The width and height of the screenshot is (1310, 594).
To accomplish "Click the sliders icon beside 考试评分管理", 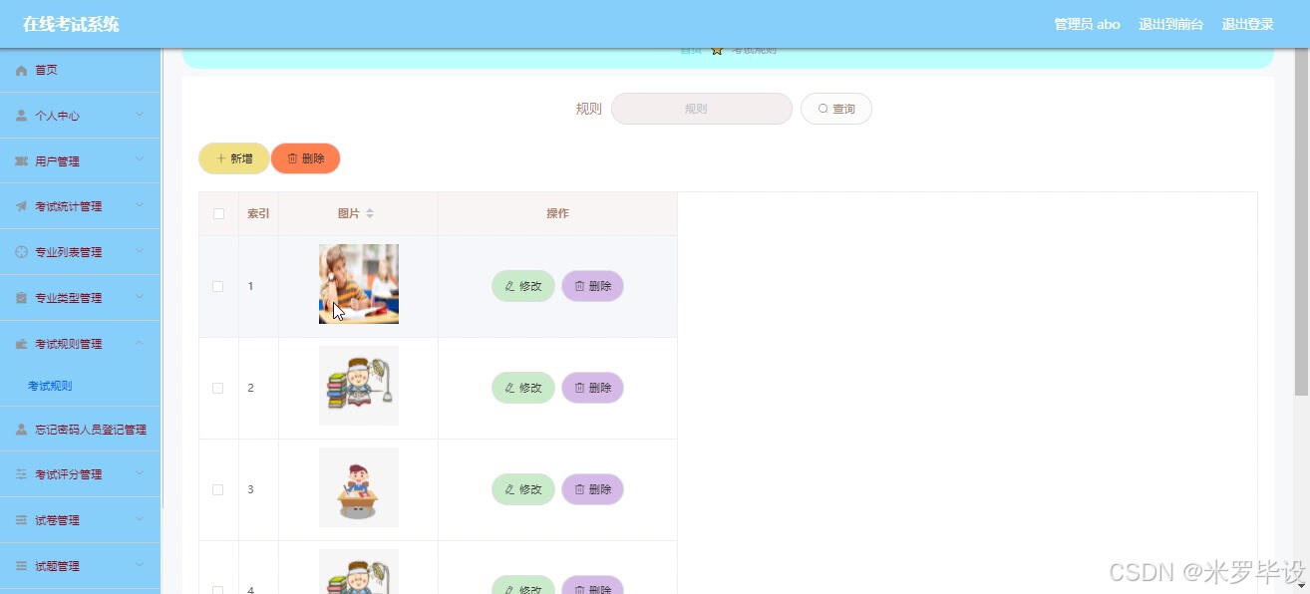I will (x=22, y=474).
